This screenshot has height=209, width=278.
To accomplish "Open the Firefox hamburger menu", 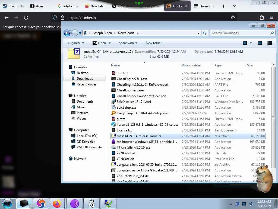I will tap(271, 17).
